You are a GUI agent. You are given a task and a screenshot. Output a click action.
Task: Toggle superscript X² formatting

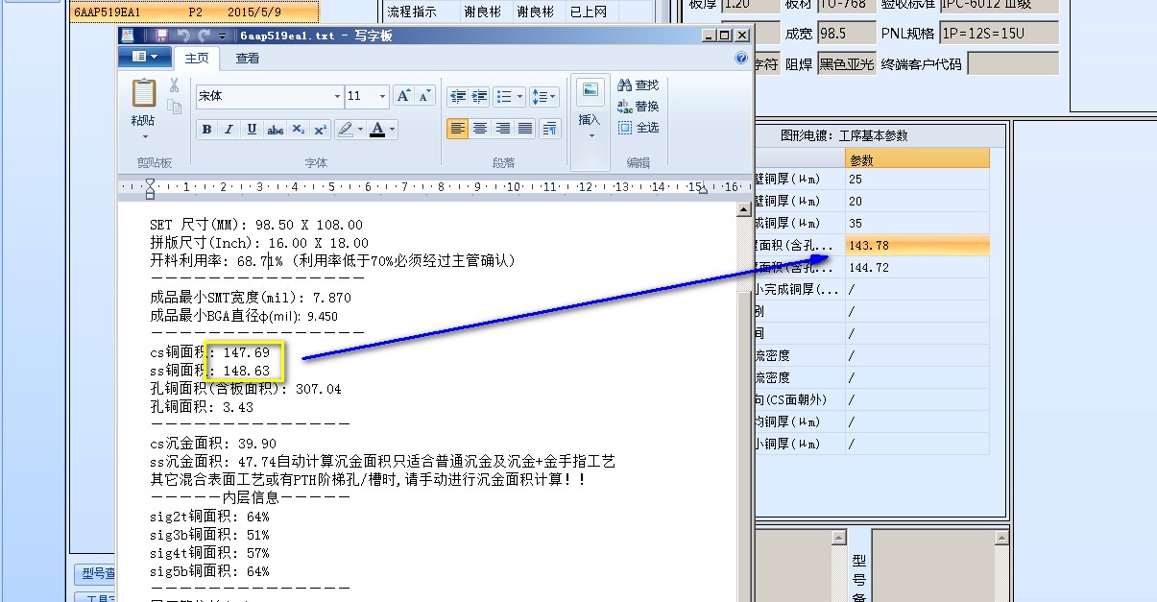[x=321, y=130]
